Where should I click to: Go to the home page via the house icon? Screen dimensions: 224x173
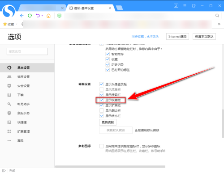click(48, 16)
